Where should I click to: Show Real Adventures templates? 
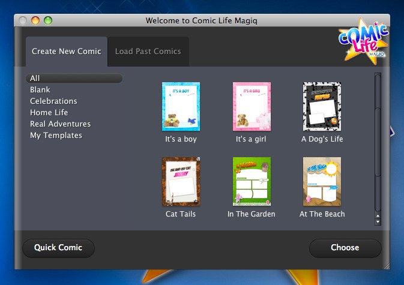(60, 124)
